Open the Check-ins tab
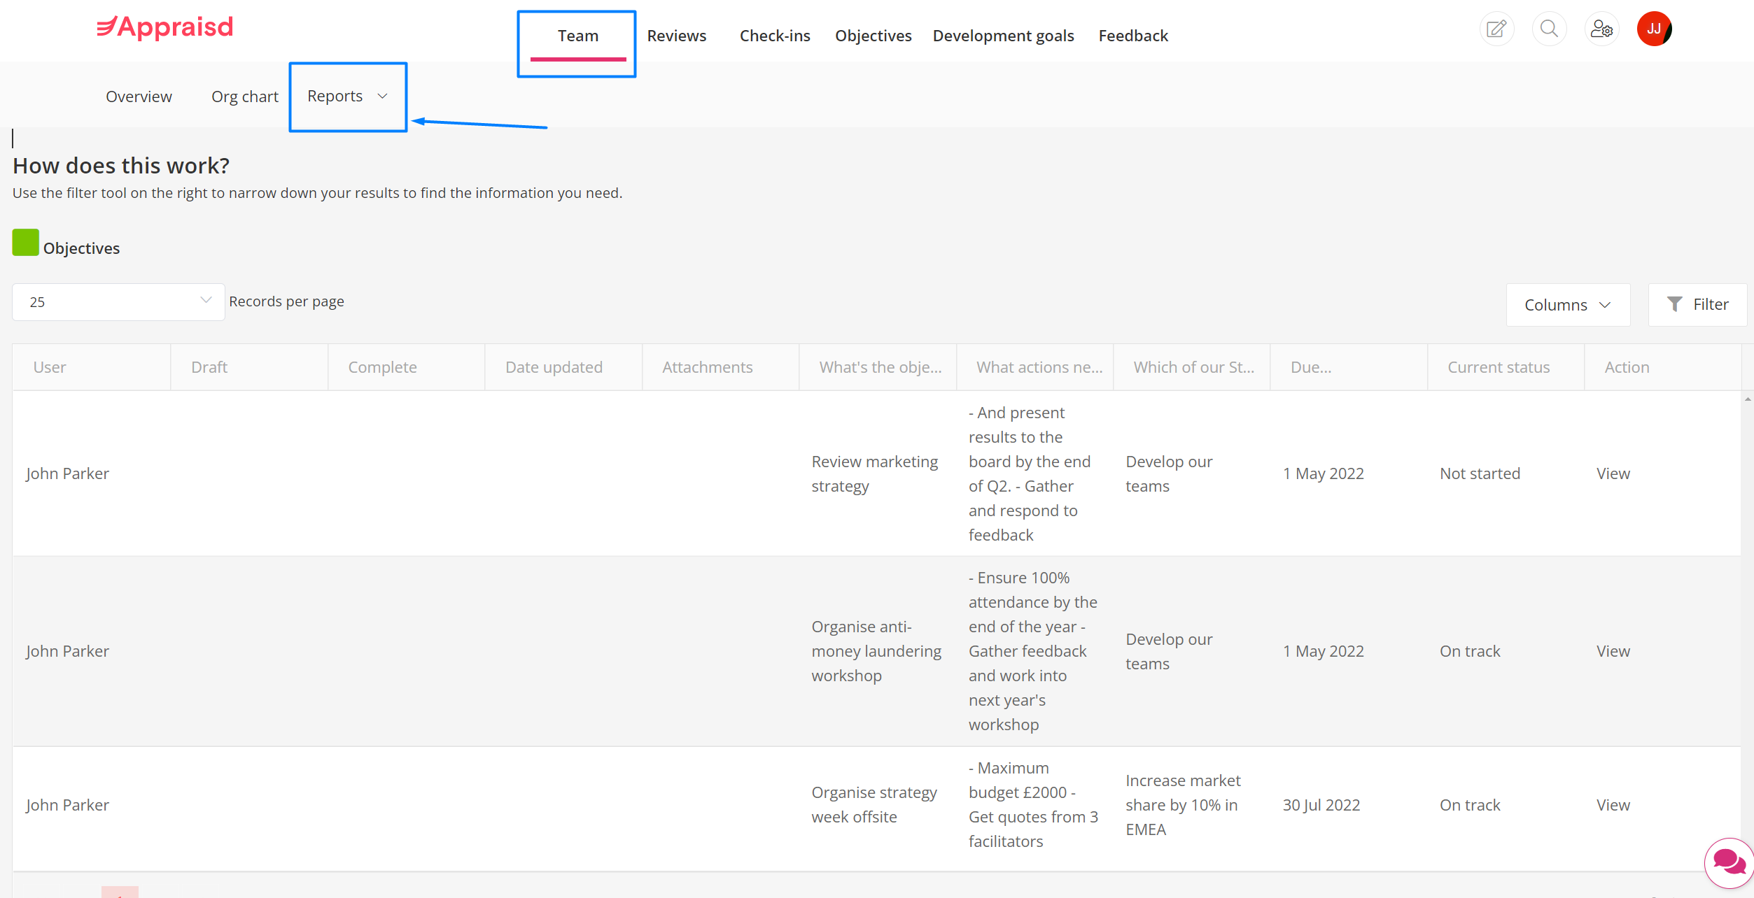 (x=775, y=36)
